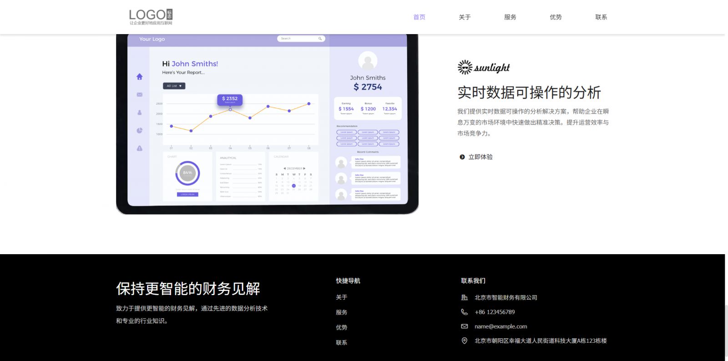Click the envelope icon beside name@example.com
Viewport: 728px width, 361px height.
coord(465,326)
